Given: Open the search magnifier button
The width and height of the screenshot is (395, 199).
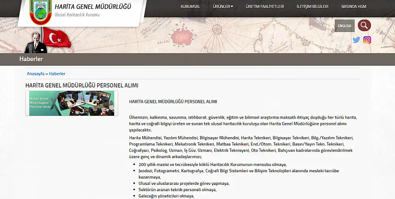Looking at the screenshot, I should click(364, 25).
